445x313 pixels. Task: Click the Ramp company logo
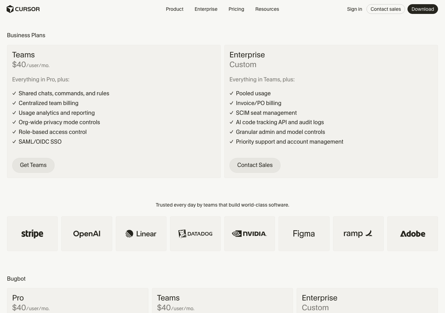tap(358, 233)
